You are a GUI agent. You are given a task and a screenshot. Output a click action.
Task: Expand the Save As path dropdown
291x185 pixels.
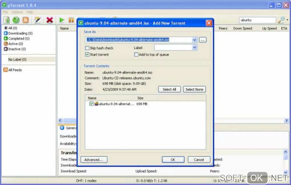tap(194, 40)
